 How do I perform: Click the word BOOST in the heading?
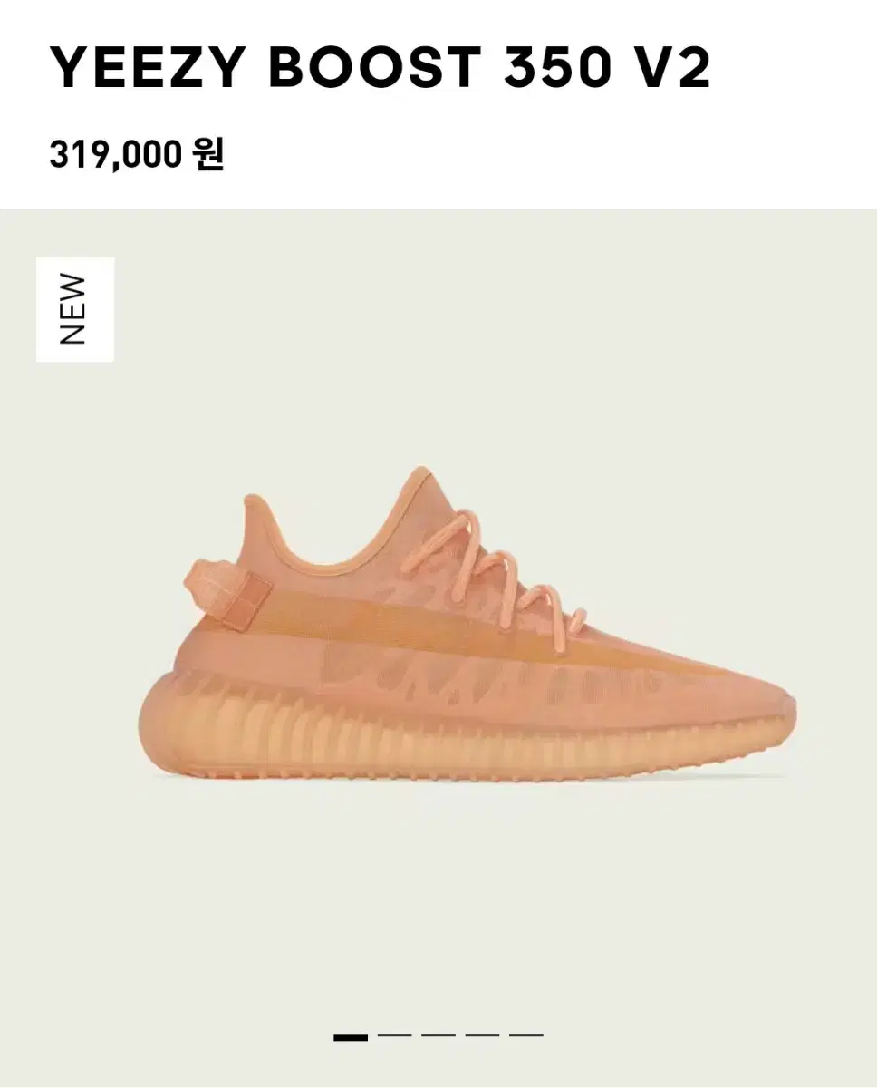point(373,65)
